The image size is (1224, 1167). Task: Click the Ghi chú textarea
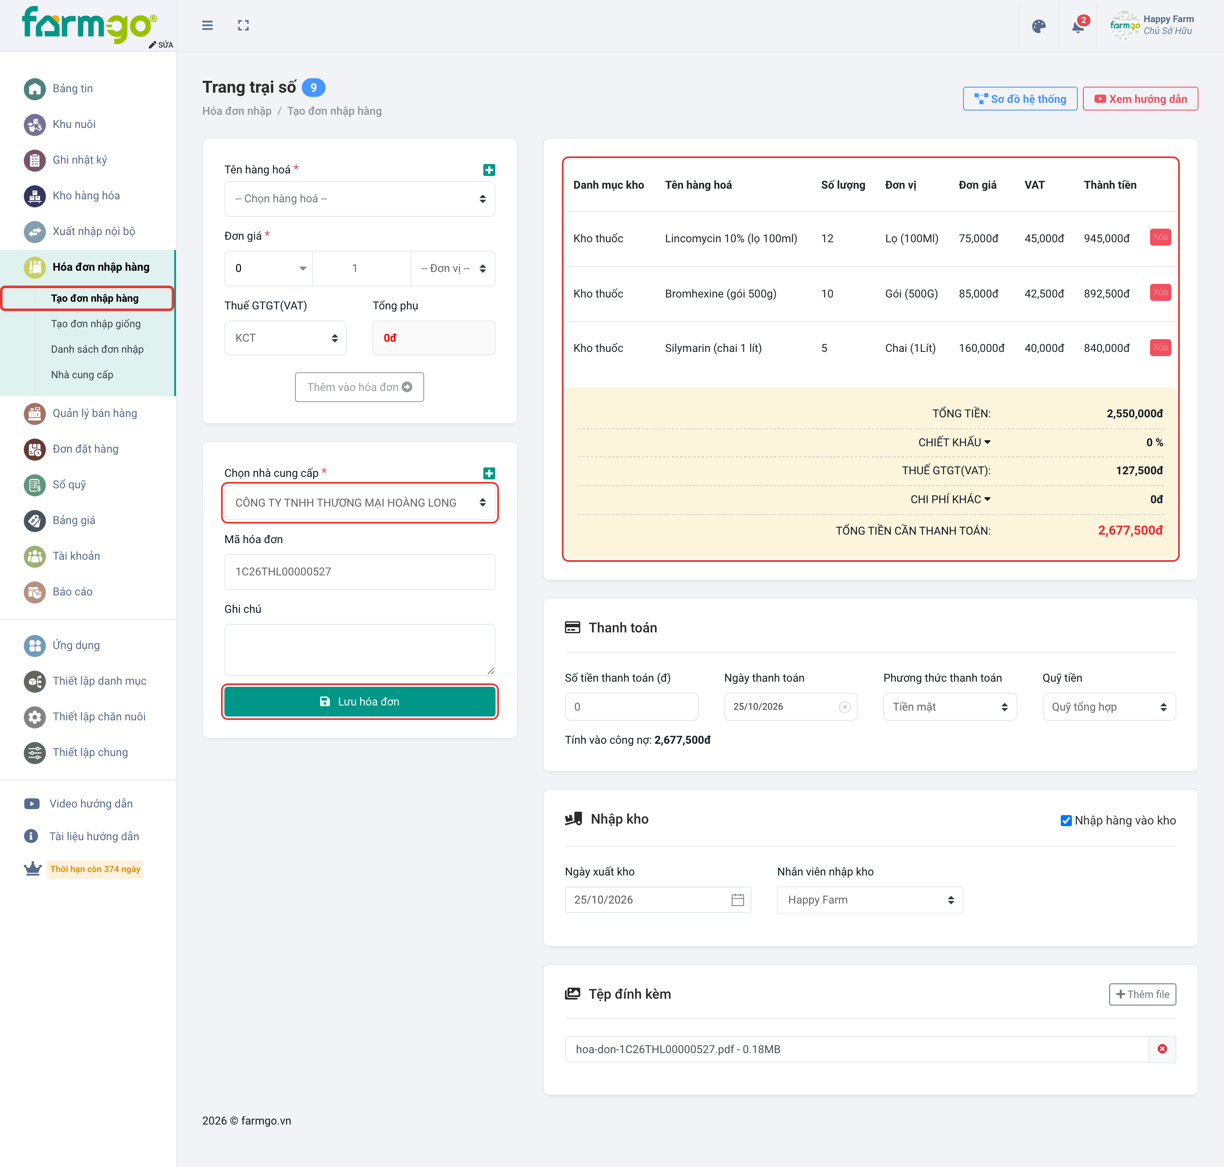[360, 649]
